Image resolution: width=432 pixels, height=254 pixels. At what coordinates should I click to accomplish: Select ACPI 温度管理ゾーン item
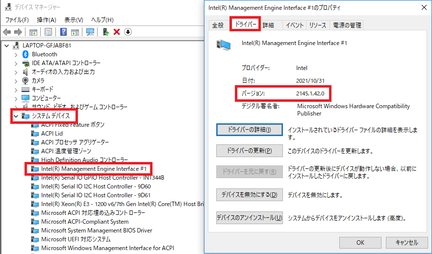66,151
